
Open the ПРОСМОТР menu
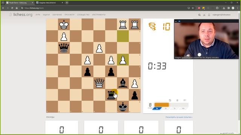coord(69,15)
